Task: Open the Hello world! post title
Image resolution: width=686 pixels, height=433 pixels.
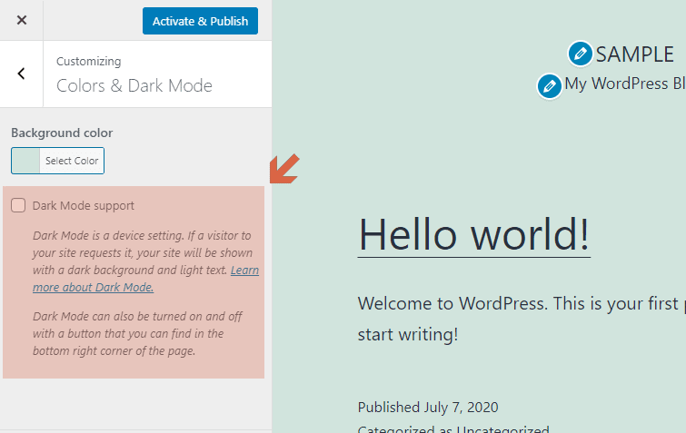Action: (473, 235)
